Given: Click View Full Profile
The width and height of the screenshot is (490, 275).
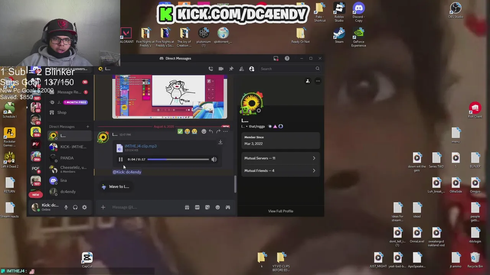Looking at the screenshot, I should 281,211.
